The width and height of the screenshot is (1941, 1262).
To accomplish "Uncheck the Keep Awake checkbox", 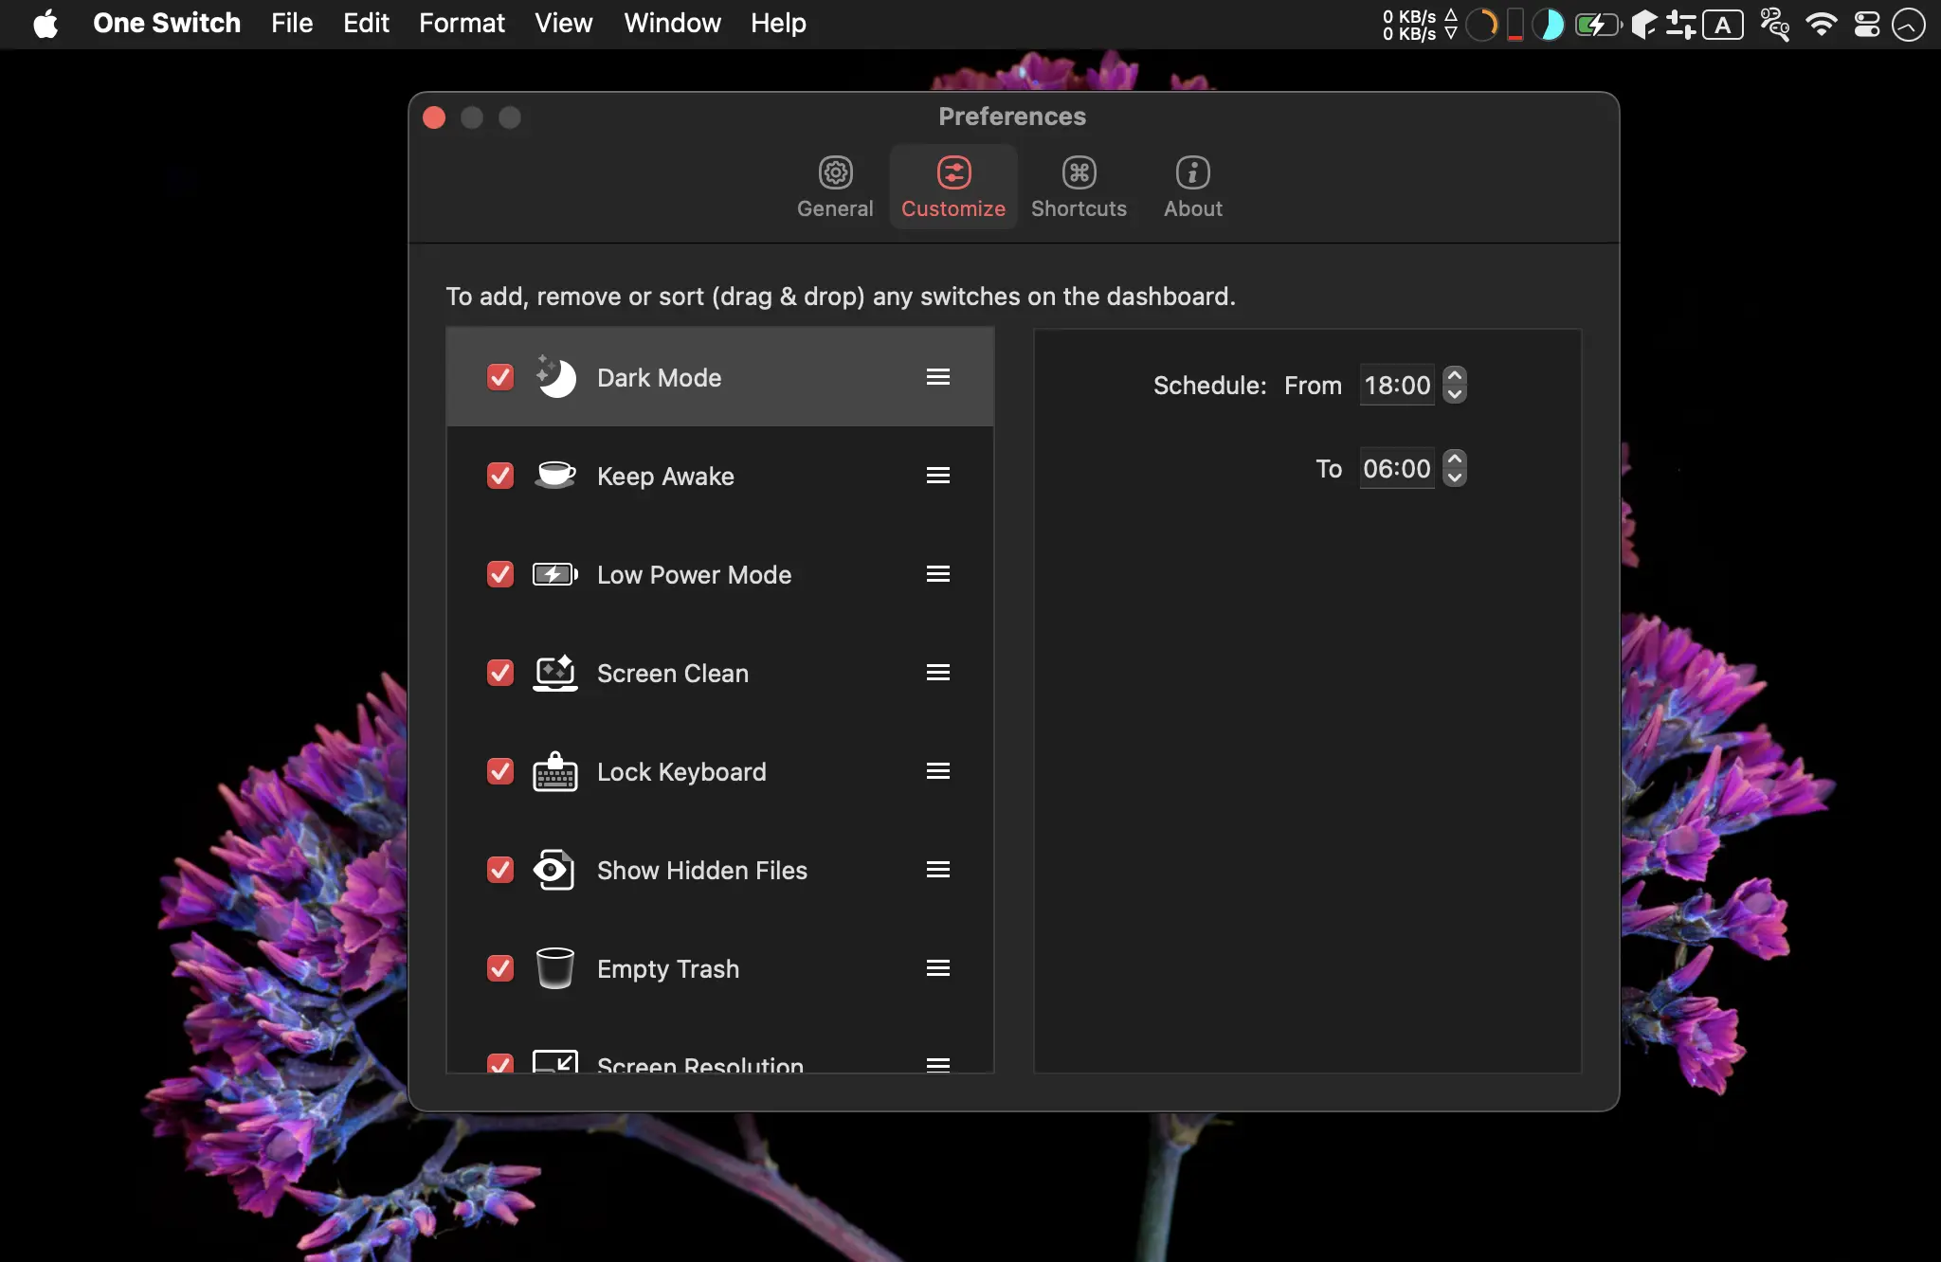I will tap(500, 476).
